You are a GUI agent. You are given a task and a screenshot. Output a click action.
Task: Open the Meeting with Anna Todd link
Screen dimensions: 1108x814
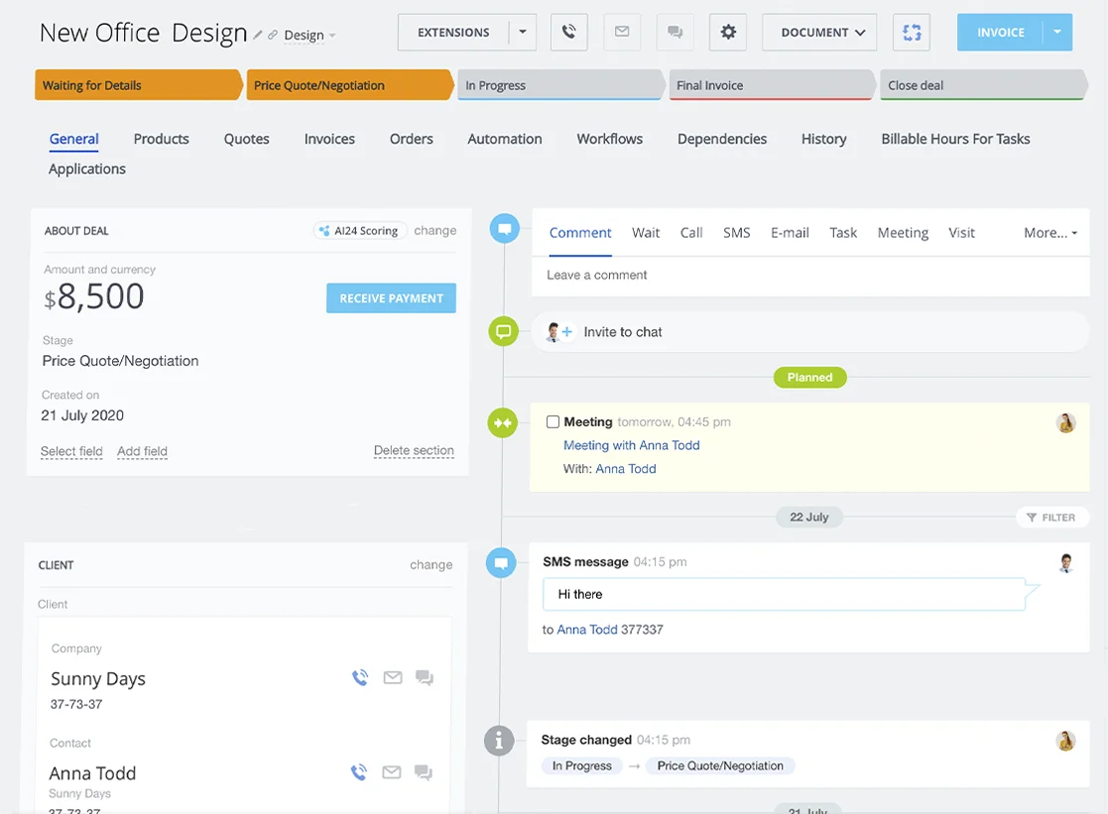[631, 445]
